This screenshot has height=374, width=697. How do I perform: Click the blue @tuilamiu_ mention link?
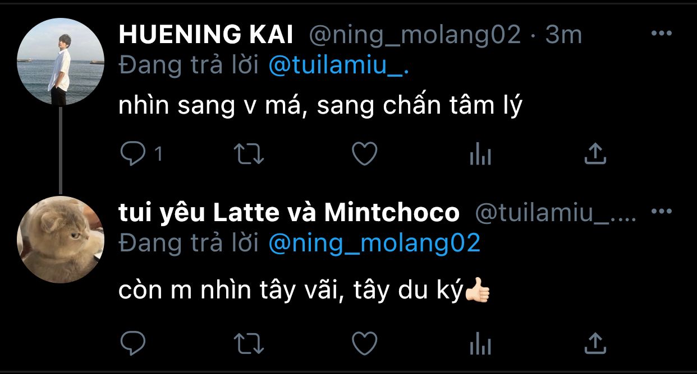click(x=338, y=66)
